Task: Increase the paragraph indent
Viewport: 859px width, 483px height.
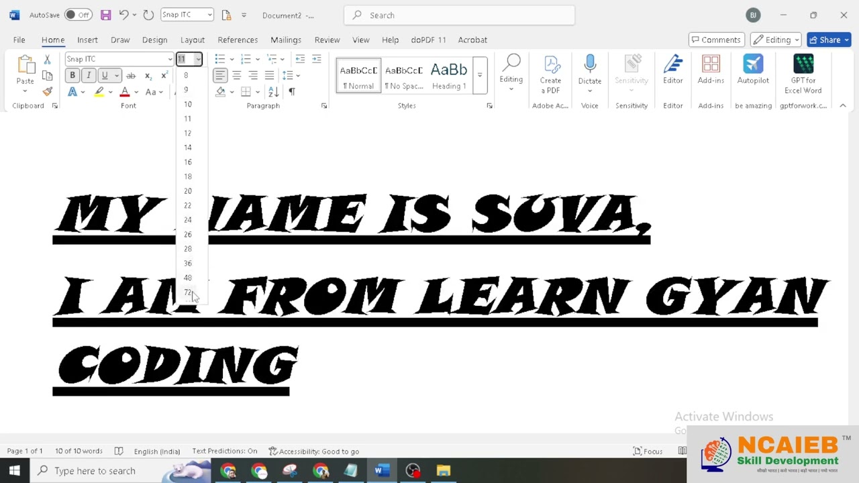Action: (317, 59)
